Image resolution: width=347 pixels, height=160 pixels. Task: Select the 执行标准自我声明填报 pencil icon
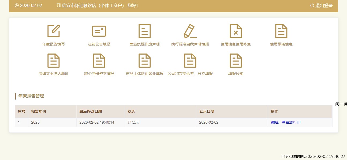point(190,31)
